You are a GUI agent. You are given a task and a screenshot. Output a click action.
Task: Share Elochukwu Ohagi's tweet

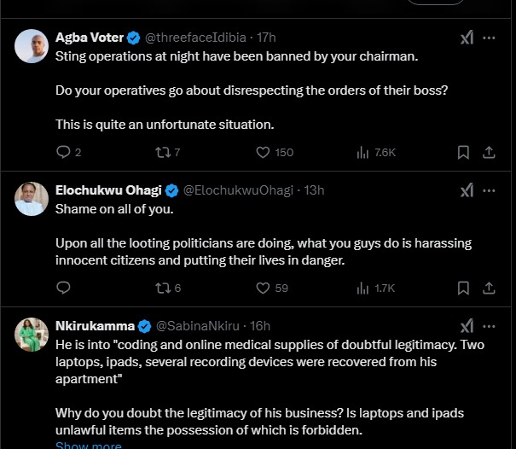coord(489,288)
